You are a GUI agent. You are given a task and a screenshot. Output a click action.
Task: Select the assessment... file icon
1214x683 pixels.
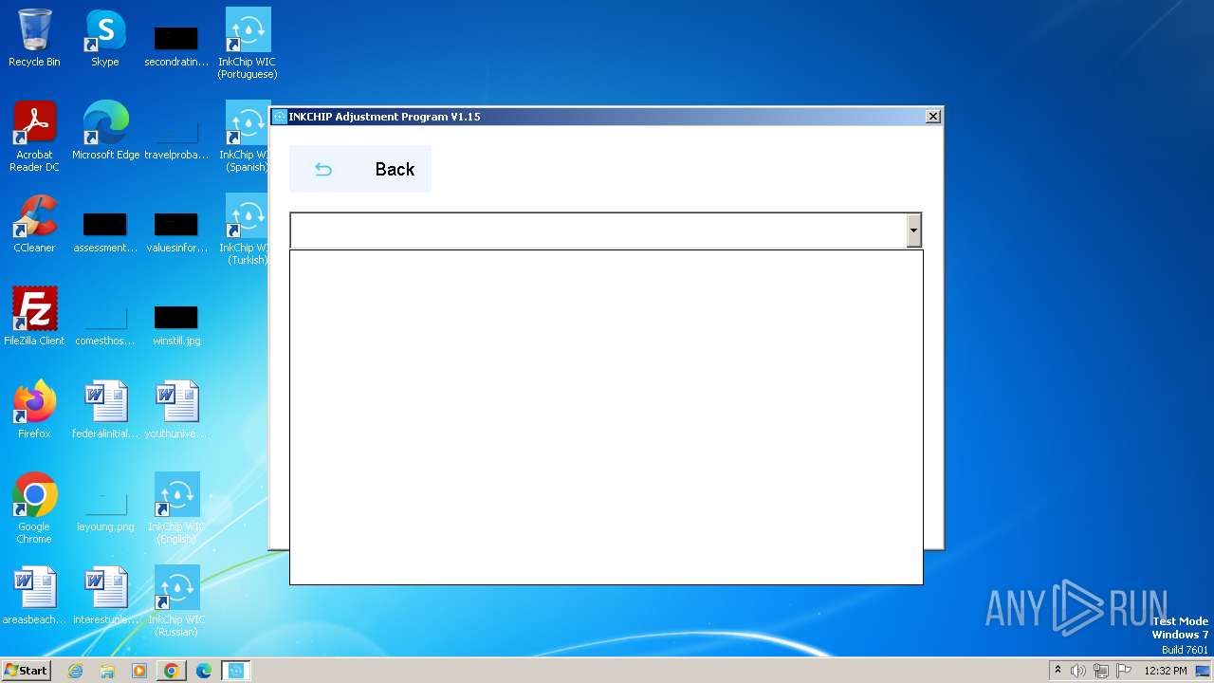[x=105, y=231]
